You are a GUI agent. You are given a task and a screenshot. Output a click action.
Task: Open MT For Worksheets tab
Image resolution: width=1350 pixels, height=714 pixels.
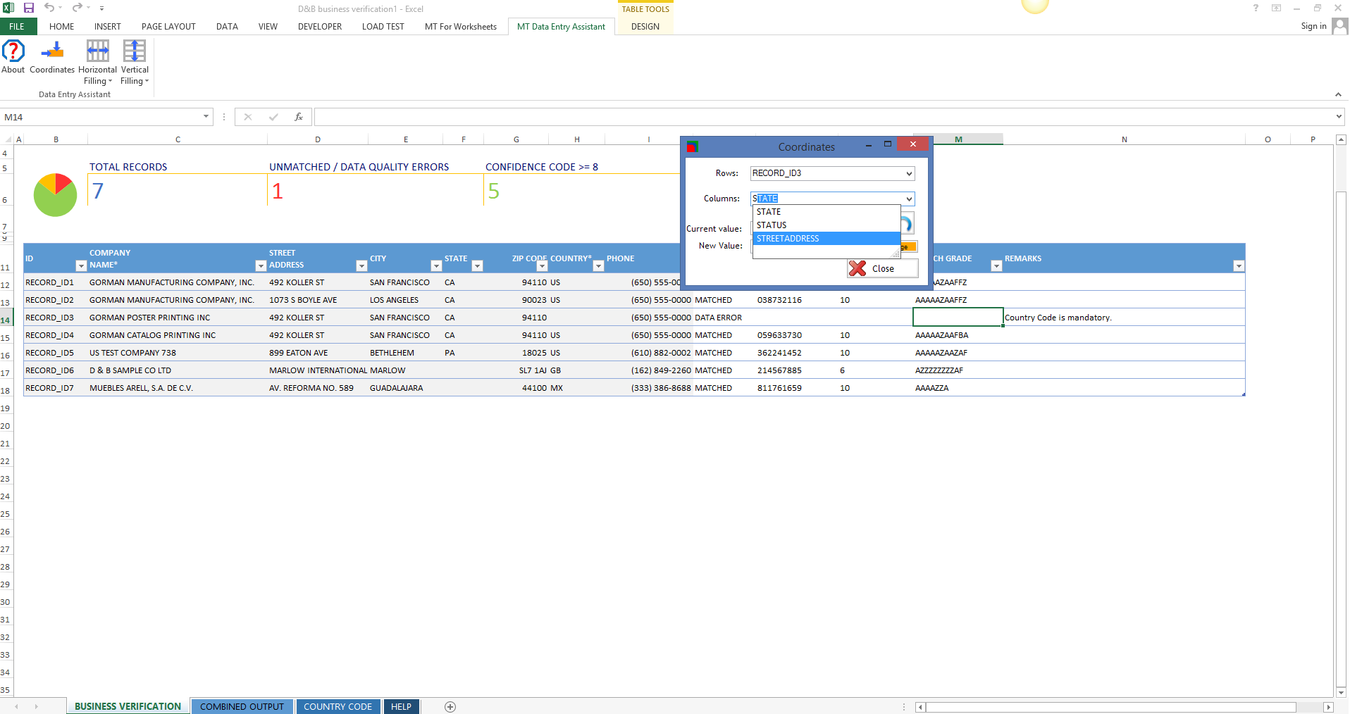click(461, 27)
